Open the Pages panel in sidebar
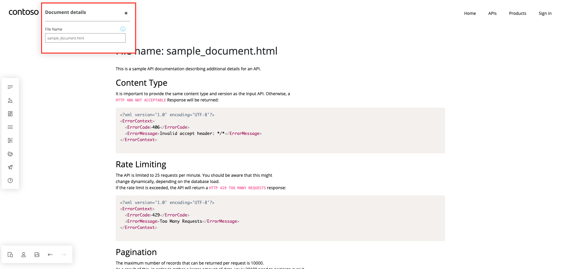This screenshot has width=562, height=269. (10, 87)
